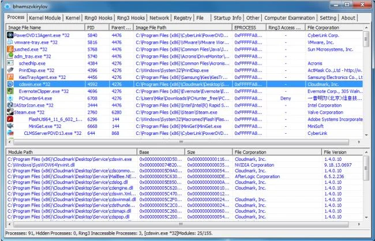Open the About tab
This screenshot has width=375, height=241.
pyautogui.click(x=348, y=18)
